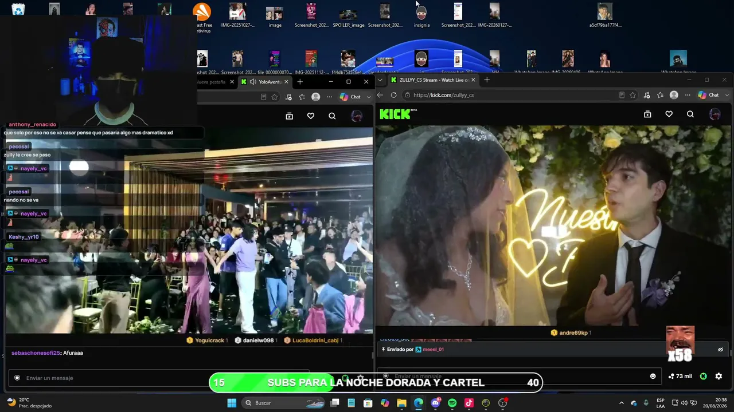
Task: Open the weather widget showing 20°C
Action: tap(29, 403)
